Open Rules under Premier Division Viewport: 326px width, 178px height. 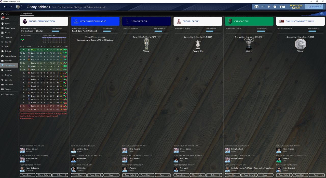[x=60, y=175]
